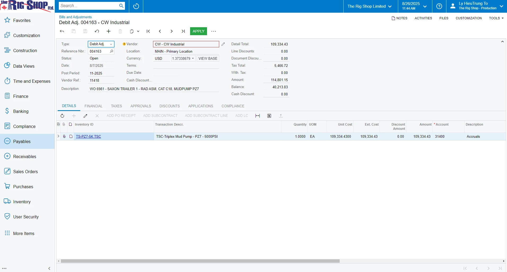The width and height of the screenshot is (507, 272).
Task: Click the Undo icon in toolbar
Action: 97,31
